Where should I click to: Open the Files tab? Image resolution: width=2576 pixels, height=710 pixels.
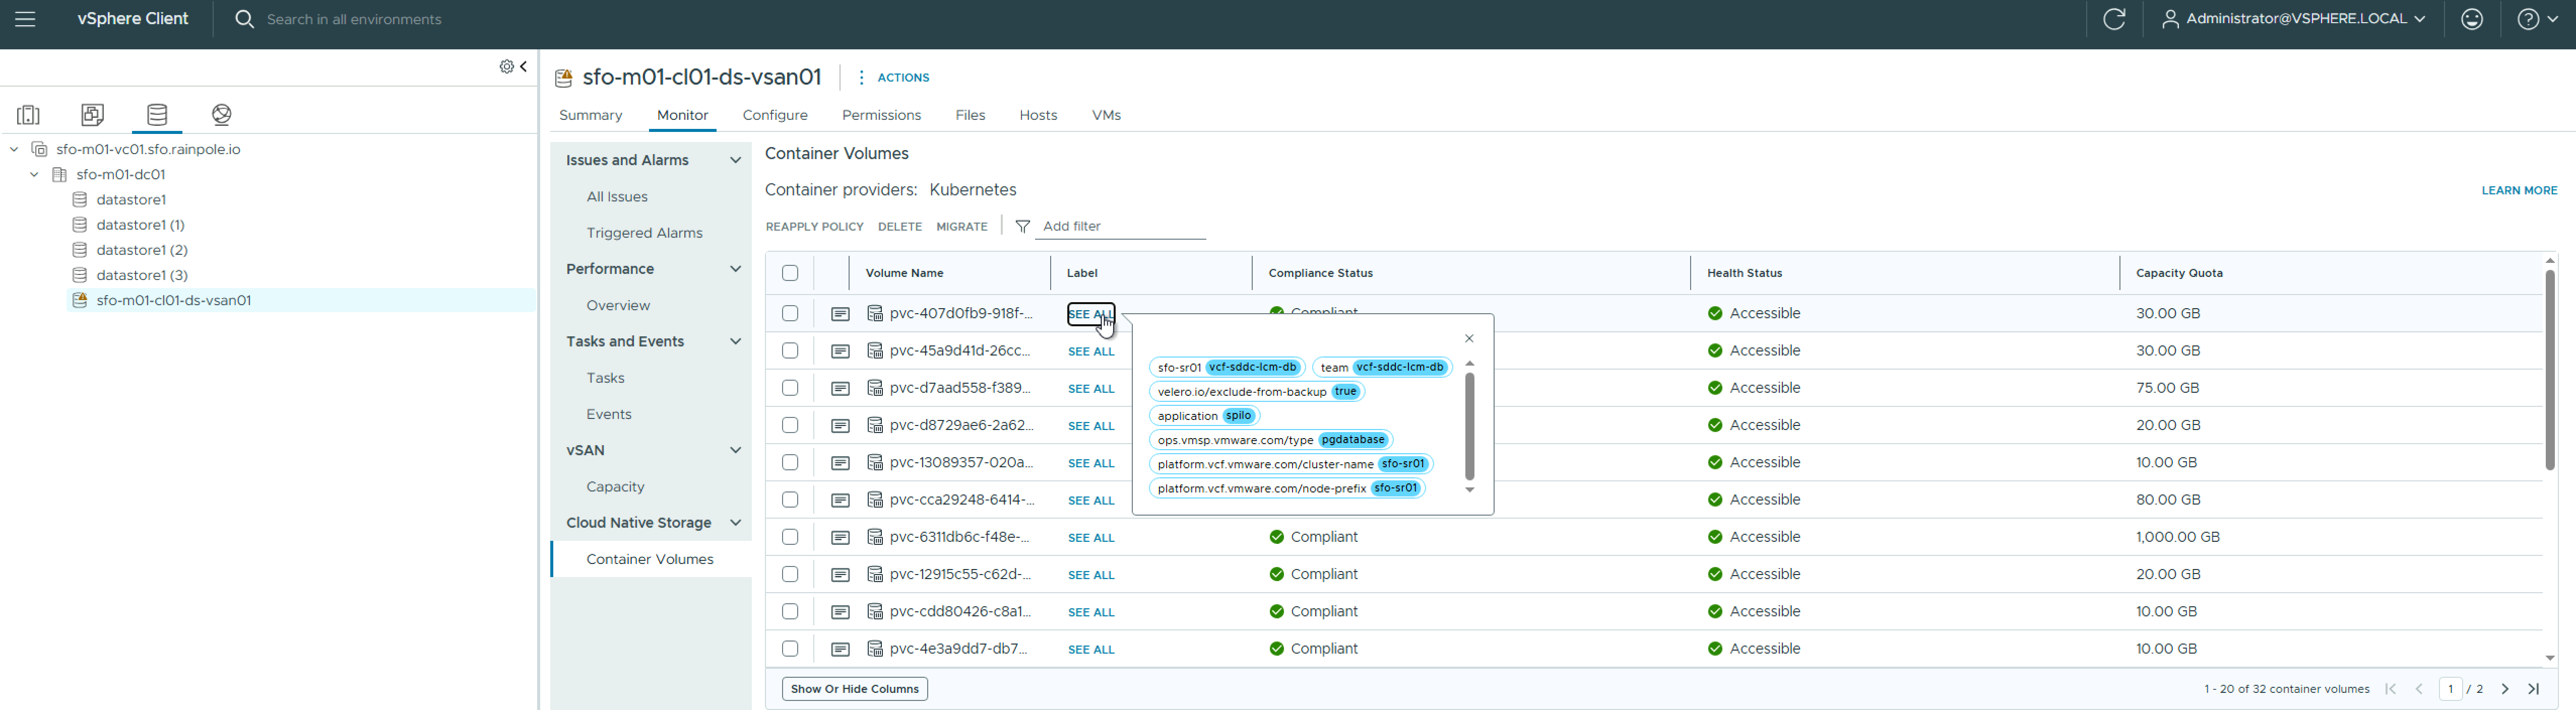pos(970,115)
